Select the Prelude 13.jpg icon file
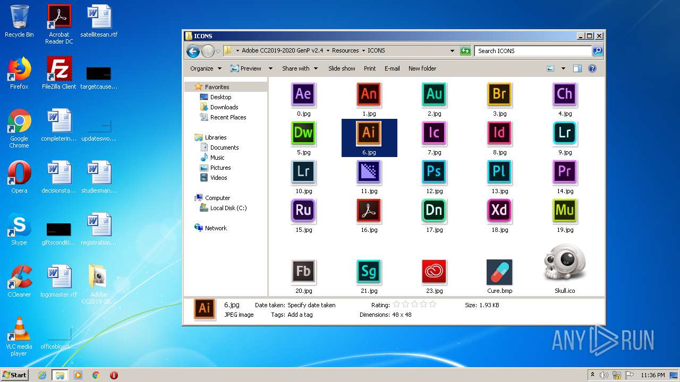The image size is (680, 382). (499, 171)
